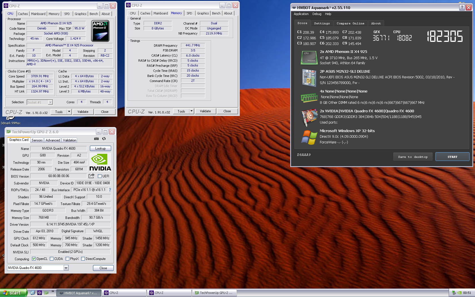Open the Windows Start menu
The height and width of the screenshot is (297, 475).
pyautogui.click(x=14, y=293)
